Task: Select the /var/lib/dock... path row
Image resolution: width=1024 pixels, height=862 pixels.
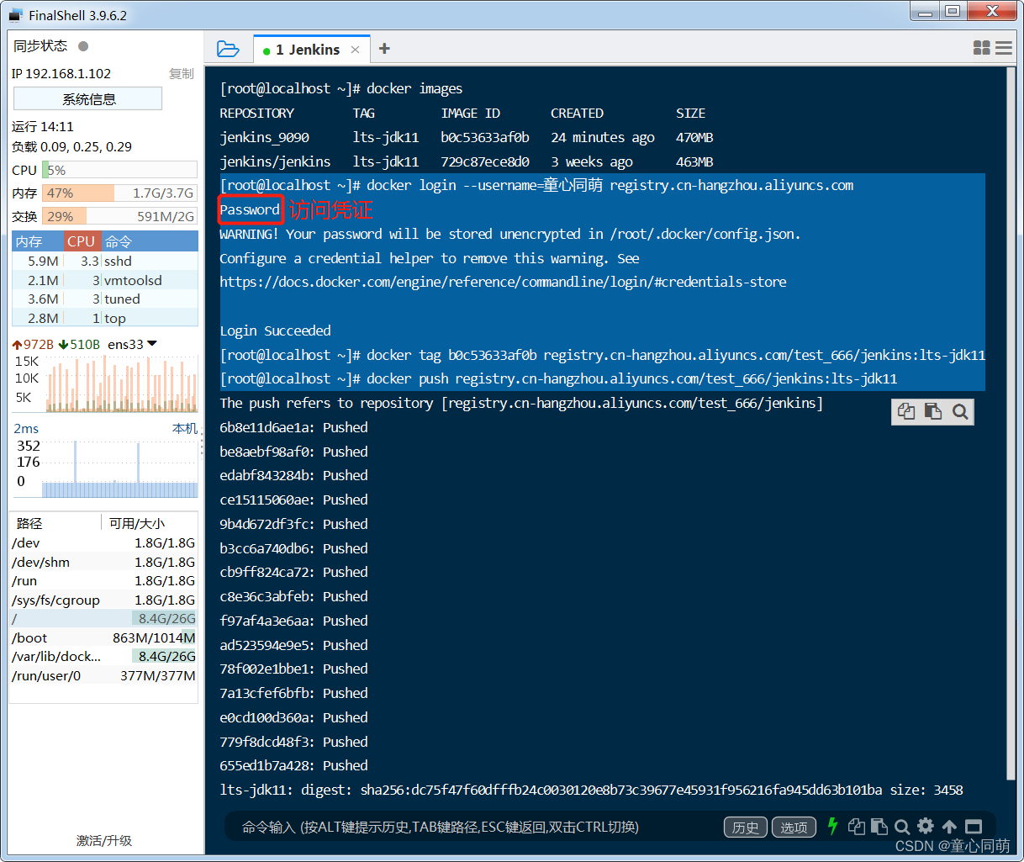Action: click(x=103, y=656)
